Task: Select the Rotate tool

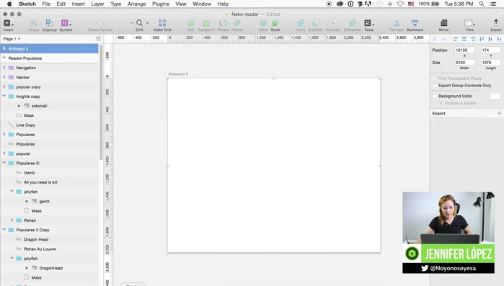Action: pos(223,23)
